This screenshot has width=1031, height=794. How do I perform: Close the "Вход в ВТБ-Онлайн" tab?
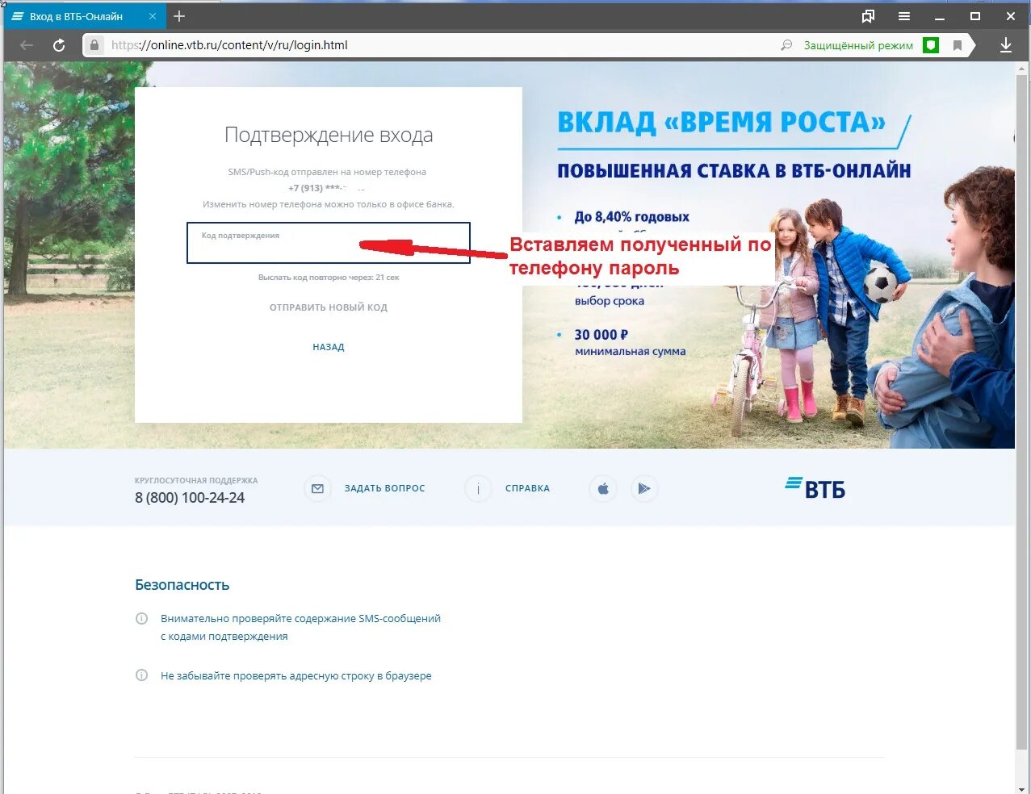[x=153, y=16]
